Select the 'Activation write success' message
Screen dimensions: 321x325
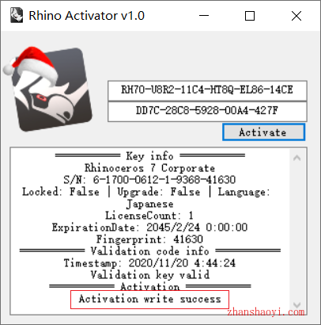pos(149,299)
